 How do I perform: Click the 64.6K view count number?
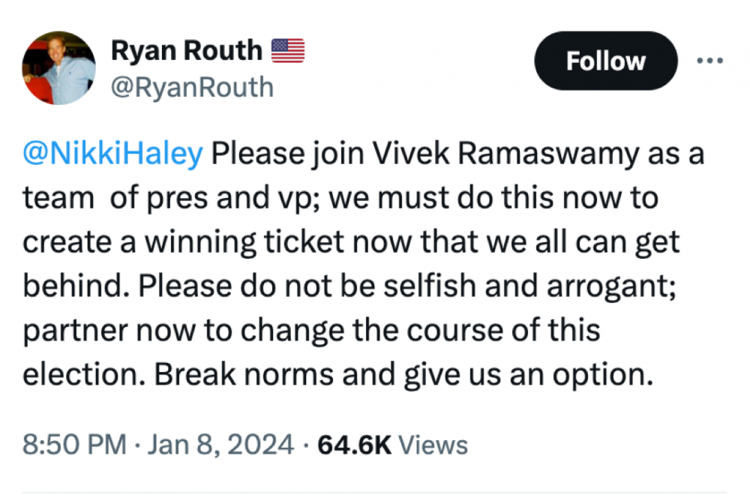(x=355, y=445)
